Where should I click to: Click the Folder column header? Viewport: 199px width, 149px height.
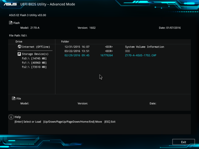tap(65, 41)
